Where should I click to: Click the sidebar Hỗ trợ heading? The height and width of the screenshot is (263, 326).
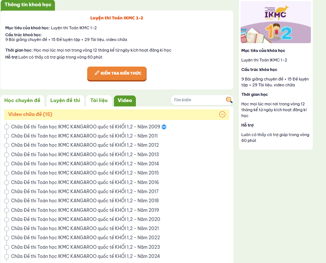point(247,125)
